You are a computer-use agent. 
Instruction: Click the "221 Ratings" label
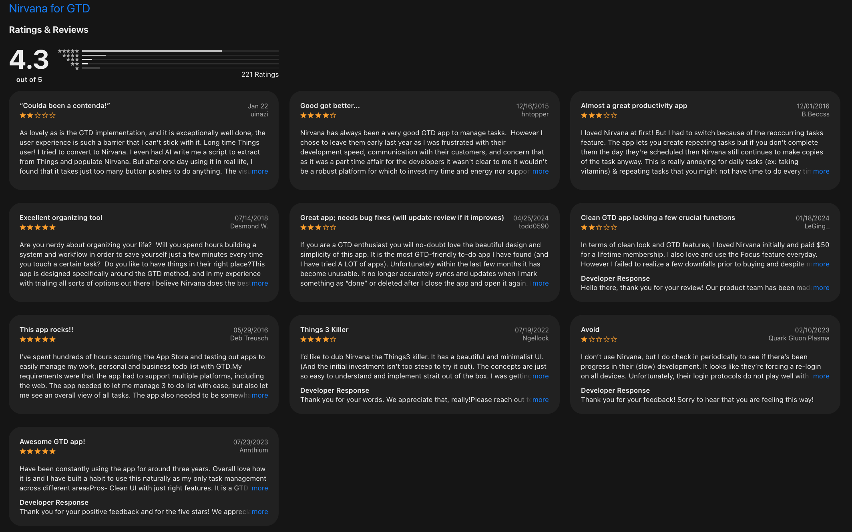coord(259,74)
